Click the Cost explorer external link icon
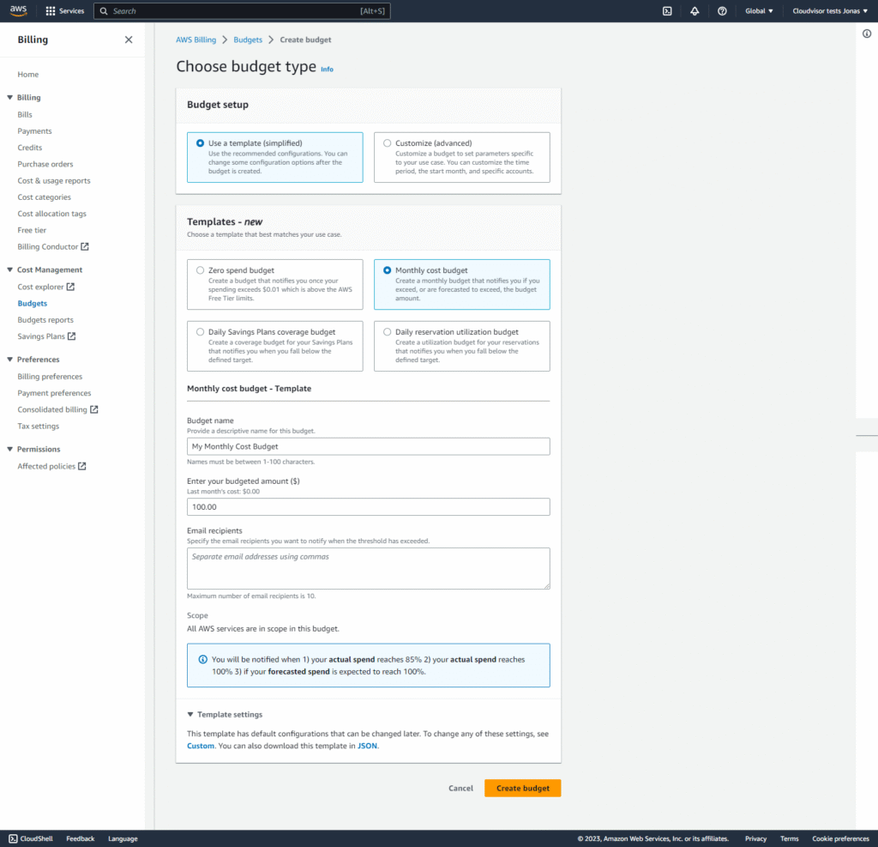The image size is (878, 847). pos(70,287)
